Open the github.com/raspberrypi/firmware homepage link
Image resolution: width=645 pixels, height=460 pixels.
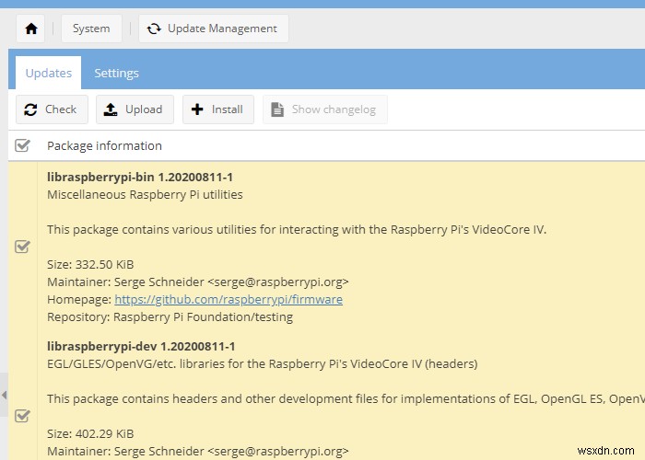(x=229, y=299)
